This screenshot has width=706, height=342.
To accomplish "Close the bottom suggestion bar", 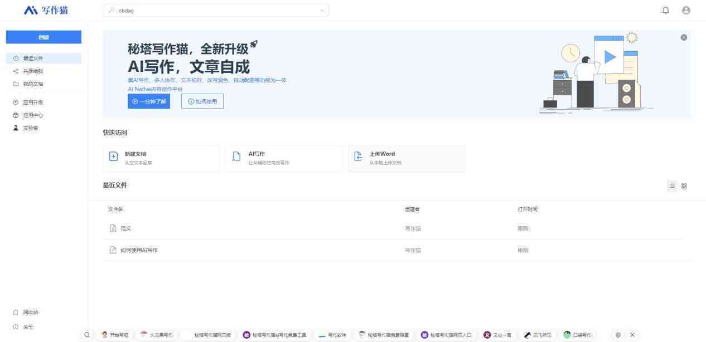I will (632, 335).
